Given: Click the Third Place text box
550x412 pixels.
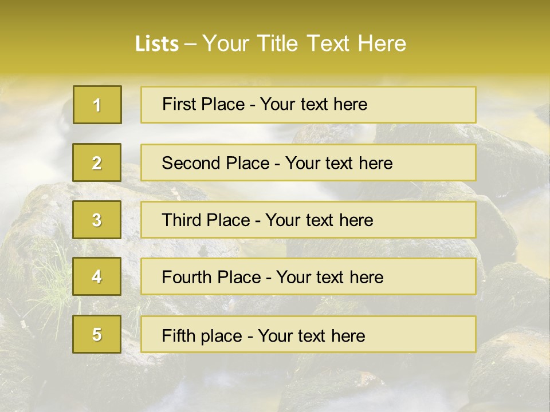Looking at the screenshot, I should point(308,220).
